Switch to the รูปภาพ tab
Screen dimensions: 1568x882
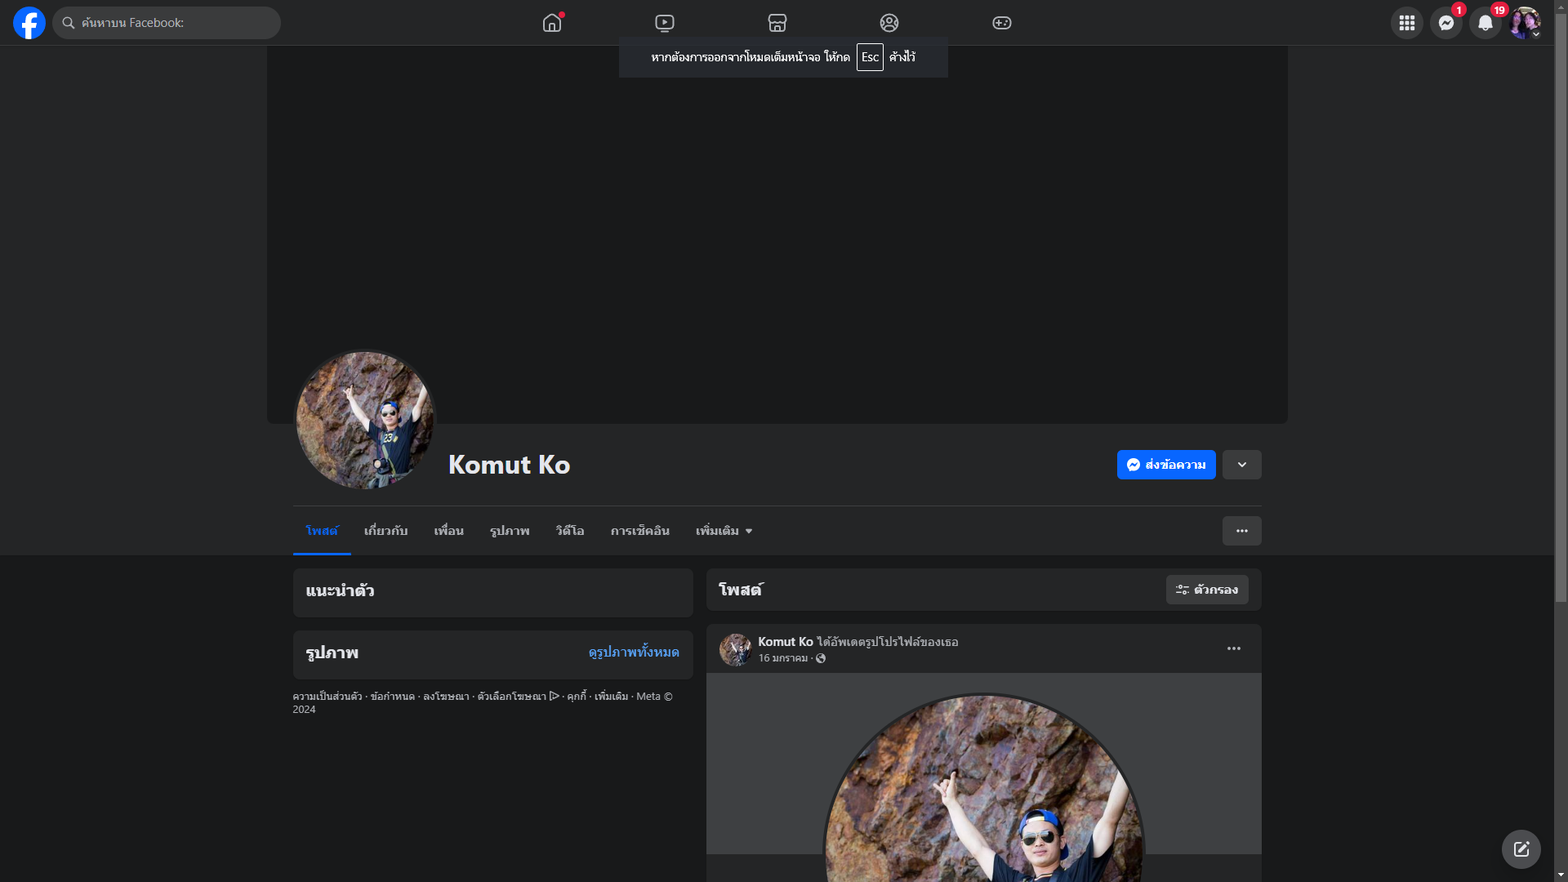[x=510, y=531]
